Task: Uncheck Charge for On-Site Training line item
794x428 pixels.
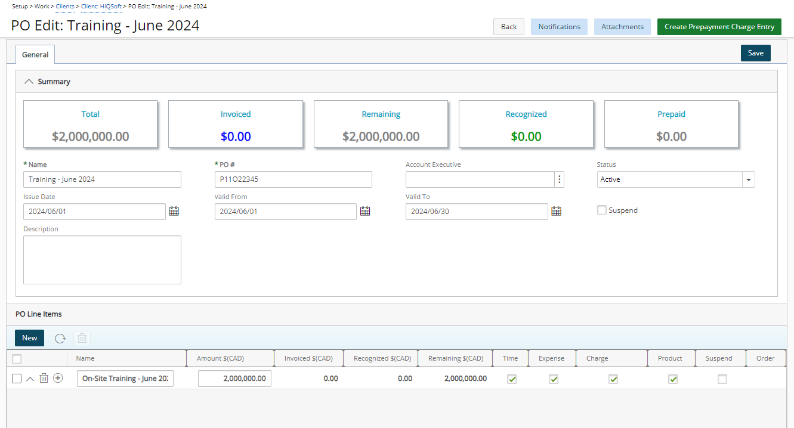Action: 613,379
